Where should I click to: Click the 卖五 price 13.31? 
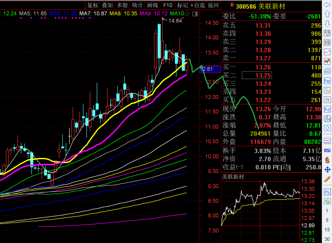pyautogui.click(x=263, y=26)
